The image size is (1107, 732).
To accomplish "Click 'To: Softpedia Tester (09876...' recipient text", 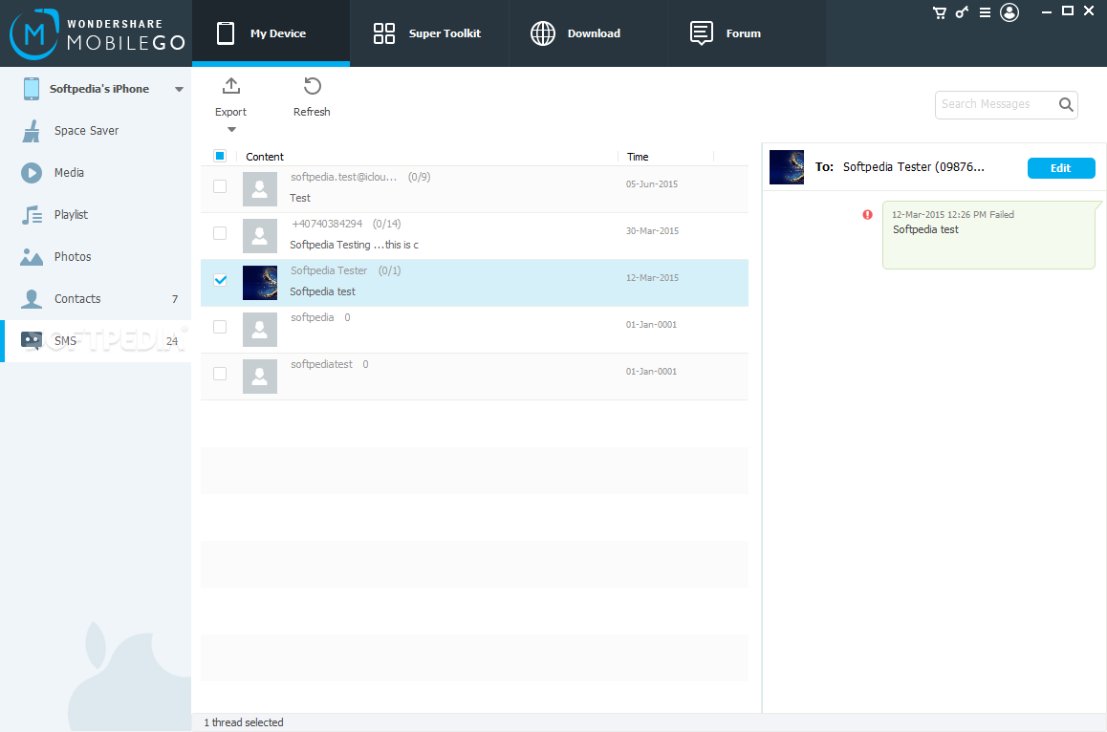I will (x=900, y=167).
